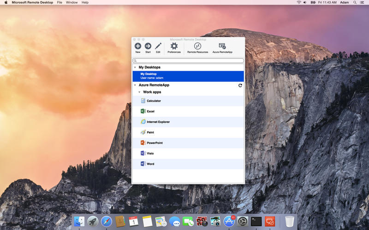The width and height of the screenshot is (369, 230).
Task: Open System Preferences in the Dock
Action: pos(243,221)
